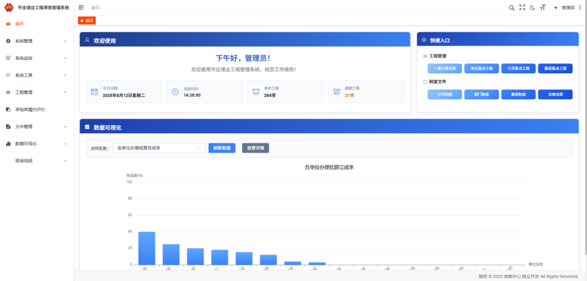Open the 集团重点工程 quick entry
The height and width of the screenshot is (281, 587).
(555, 68)
